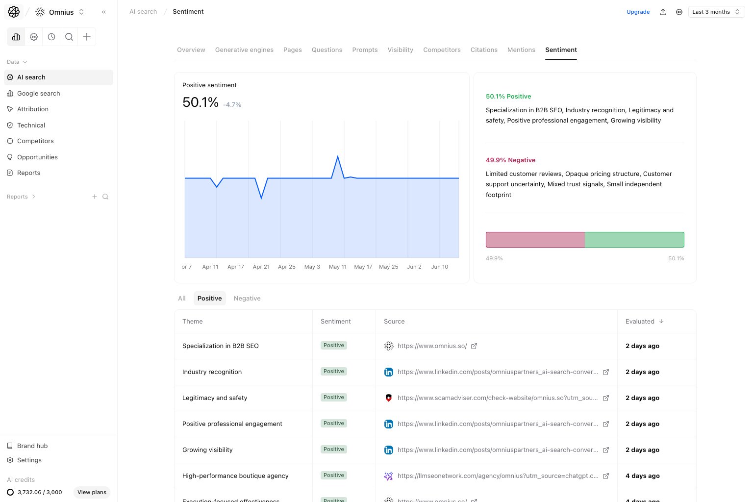Click LinkedIn icon in Growing visibility row
Screen dimensions: 753x502
coord(389,450)
